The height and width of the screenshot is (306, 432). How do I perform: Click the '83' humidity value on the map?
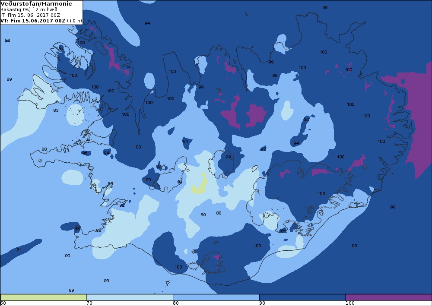(56, 110)
